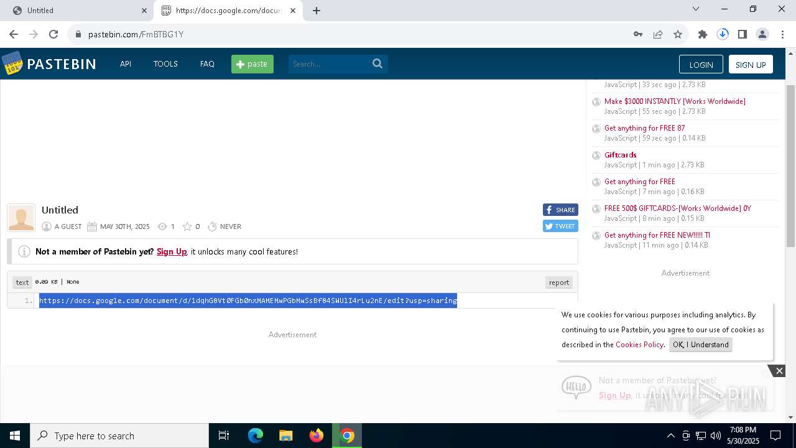This screenshot has height=448, width=796.
Task: Open the Chrome profile avatar
Action: click(x=762, y=34)
